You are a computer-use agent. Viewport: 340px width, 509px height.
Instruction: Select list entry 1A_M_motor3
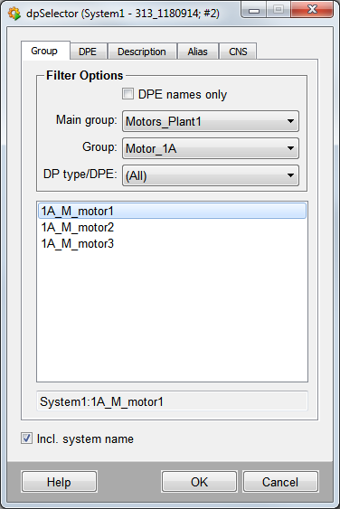point(172,243)
